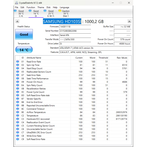Select the Vendor Specific row B7
147x147 pixels.
[x=72, y=99]
